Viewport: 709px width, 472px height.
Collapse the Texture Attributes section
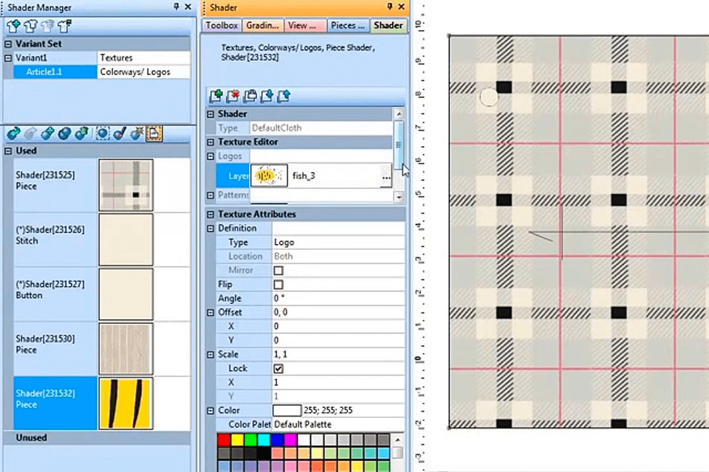point(210,214)
